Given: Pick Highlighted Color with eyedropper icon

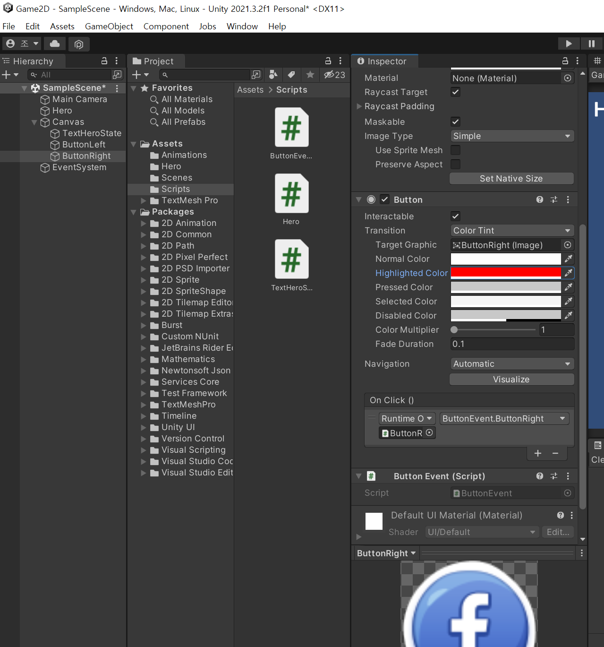Looking at the screenshot, I should 569,273.
